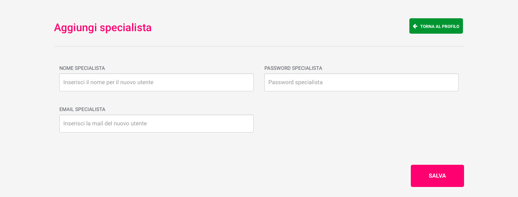Image resolution: width=518 pixels, height=197 pixels.
Task: Select the TORNA AL PROFILO text
Action: [x=440, y=27]
